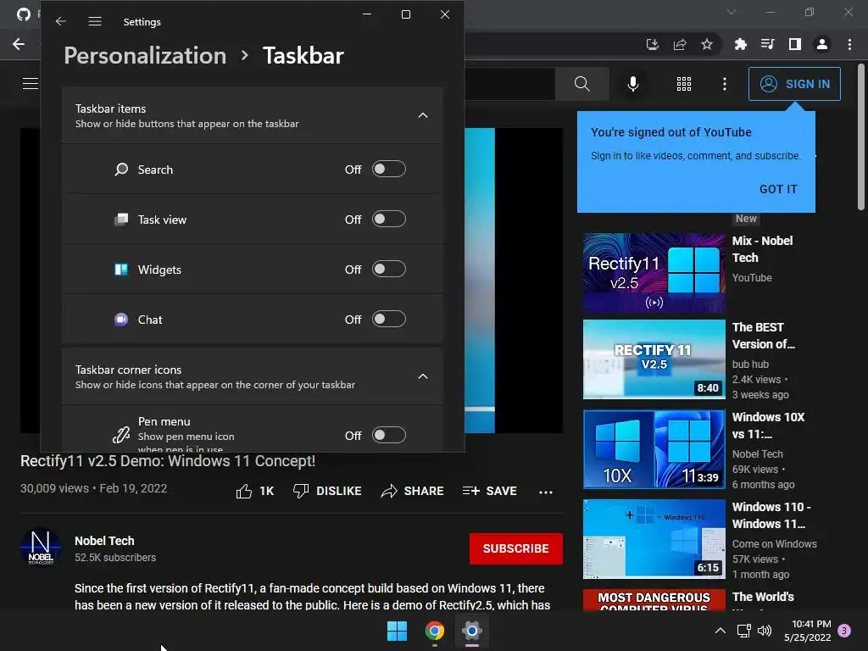Viewport: 868px width, 651px height.
Task: Click the 'New' badge above the Mix
Action: tap(746, 219)
